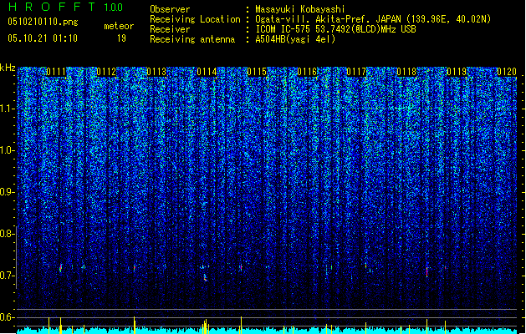This screenshot has width=526, height=334.
Task: Click the 0116 time marker
Action: pyautogui.click(x=307, y=72)
